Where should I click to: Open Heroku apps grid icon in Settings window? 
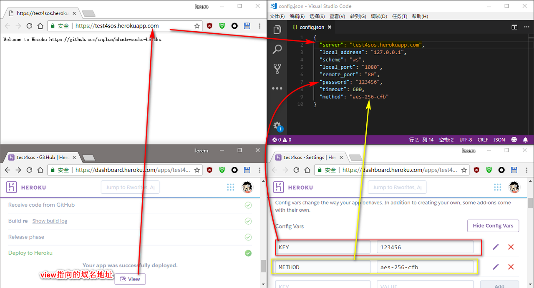point(497,187)
